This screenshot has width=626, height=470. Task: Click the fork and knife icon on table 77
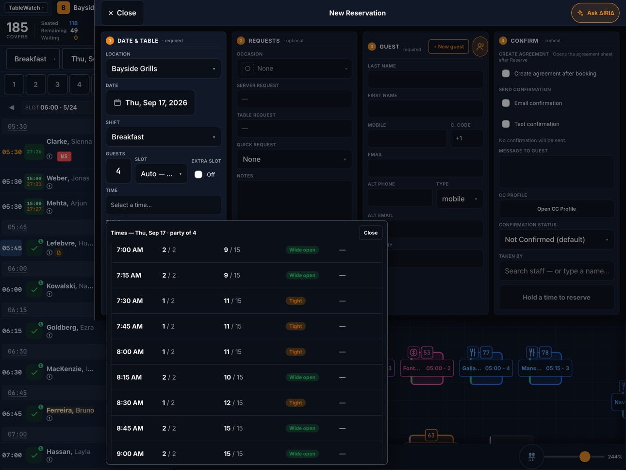tap(473, 352)
